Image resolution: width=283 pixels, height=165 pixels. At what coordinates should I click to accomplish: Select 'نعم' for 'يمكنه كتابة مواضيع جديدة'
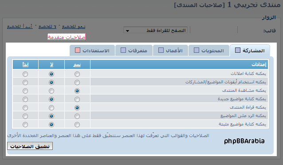click(x=77, y=99)
